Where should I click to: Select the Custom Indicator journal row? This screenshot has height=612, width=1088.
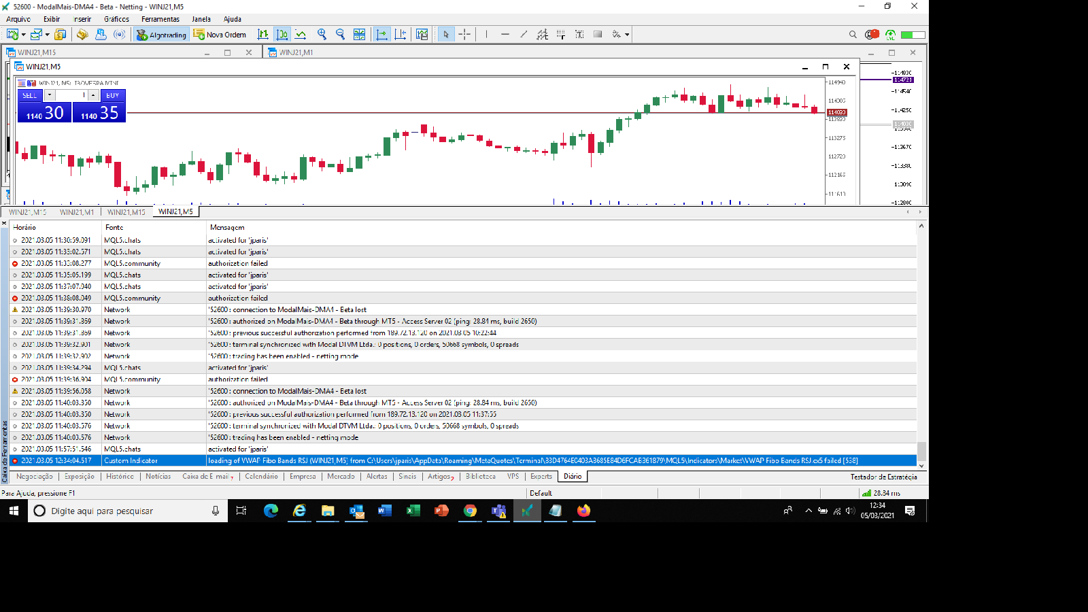[x=464, y=460]
